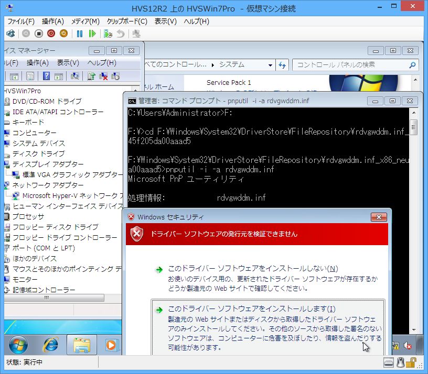Open the ヘルプ(H) menu in the VM connection window
428x374 pixels.
[x=197, y=21]
